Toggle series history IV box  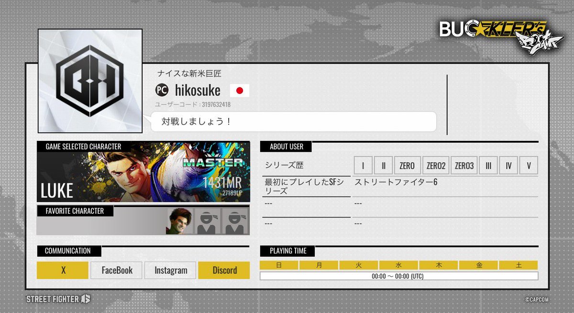click(x=508, y=166)
